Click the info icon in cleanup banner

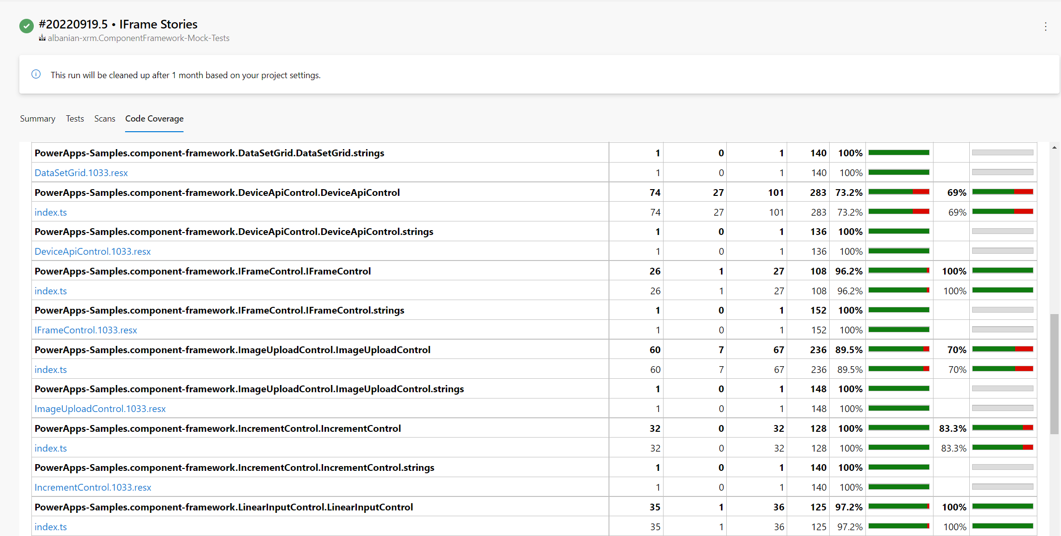pos(36,74)
